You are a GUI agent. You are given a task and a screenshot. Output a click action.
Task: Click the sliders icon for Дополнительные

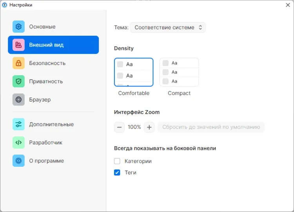coord(18,124)
